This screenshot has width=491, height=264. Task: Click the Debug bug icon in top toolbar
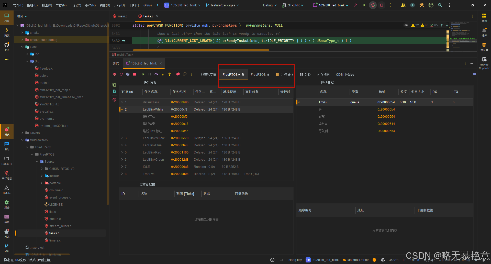pyautogui.click(x=373, y=5)
